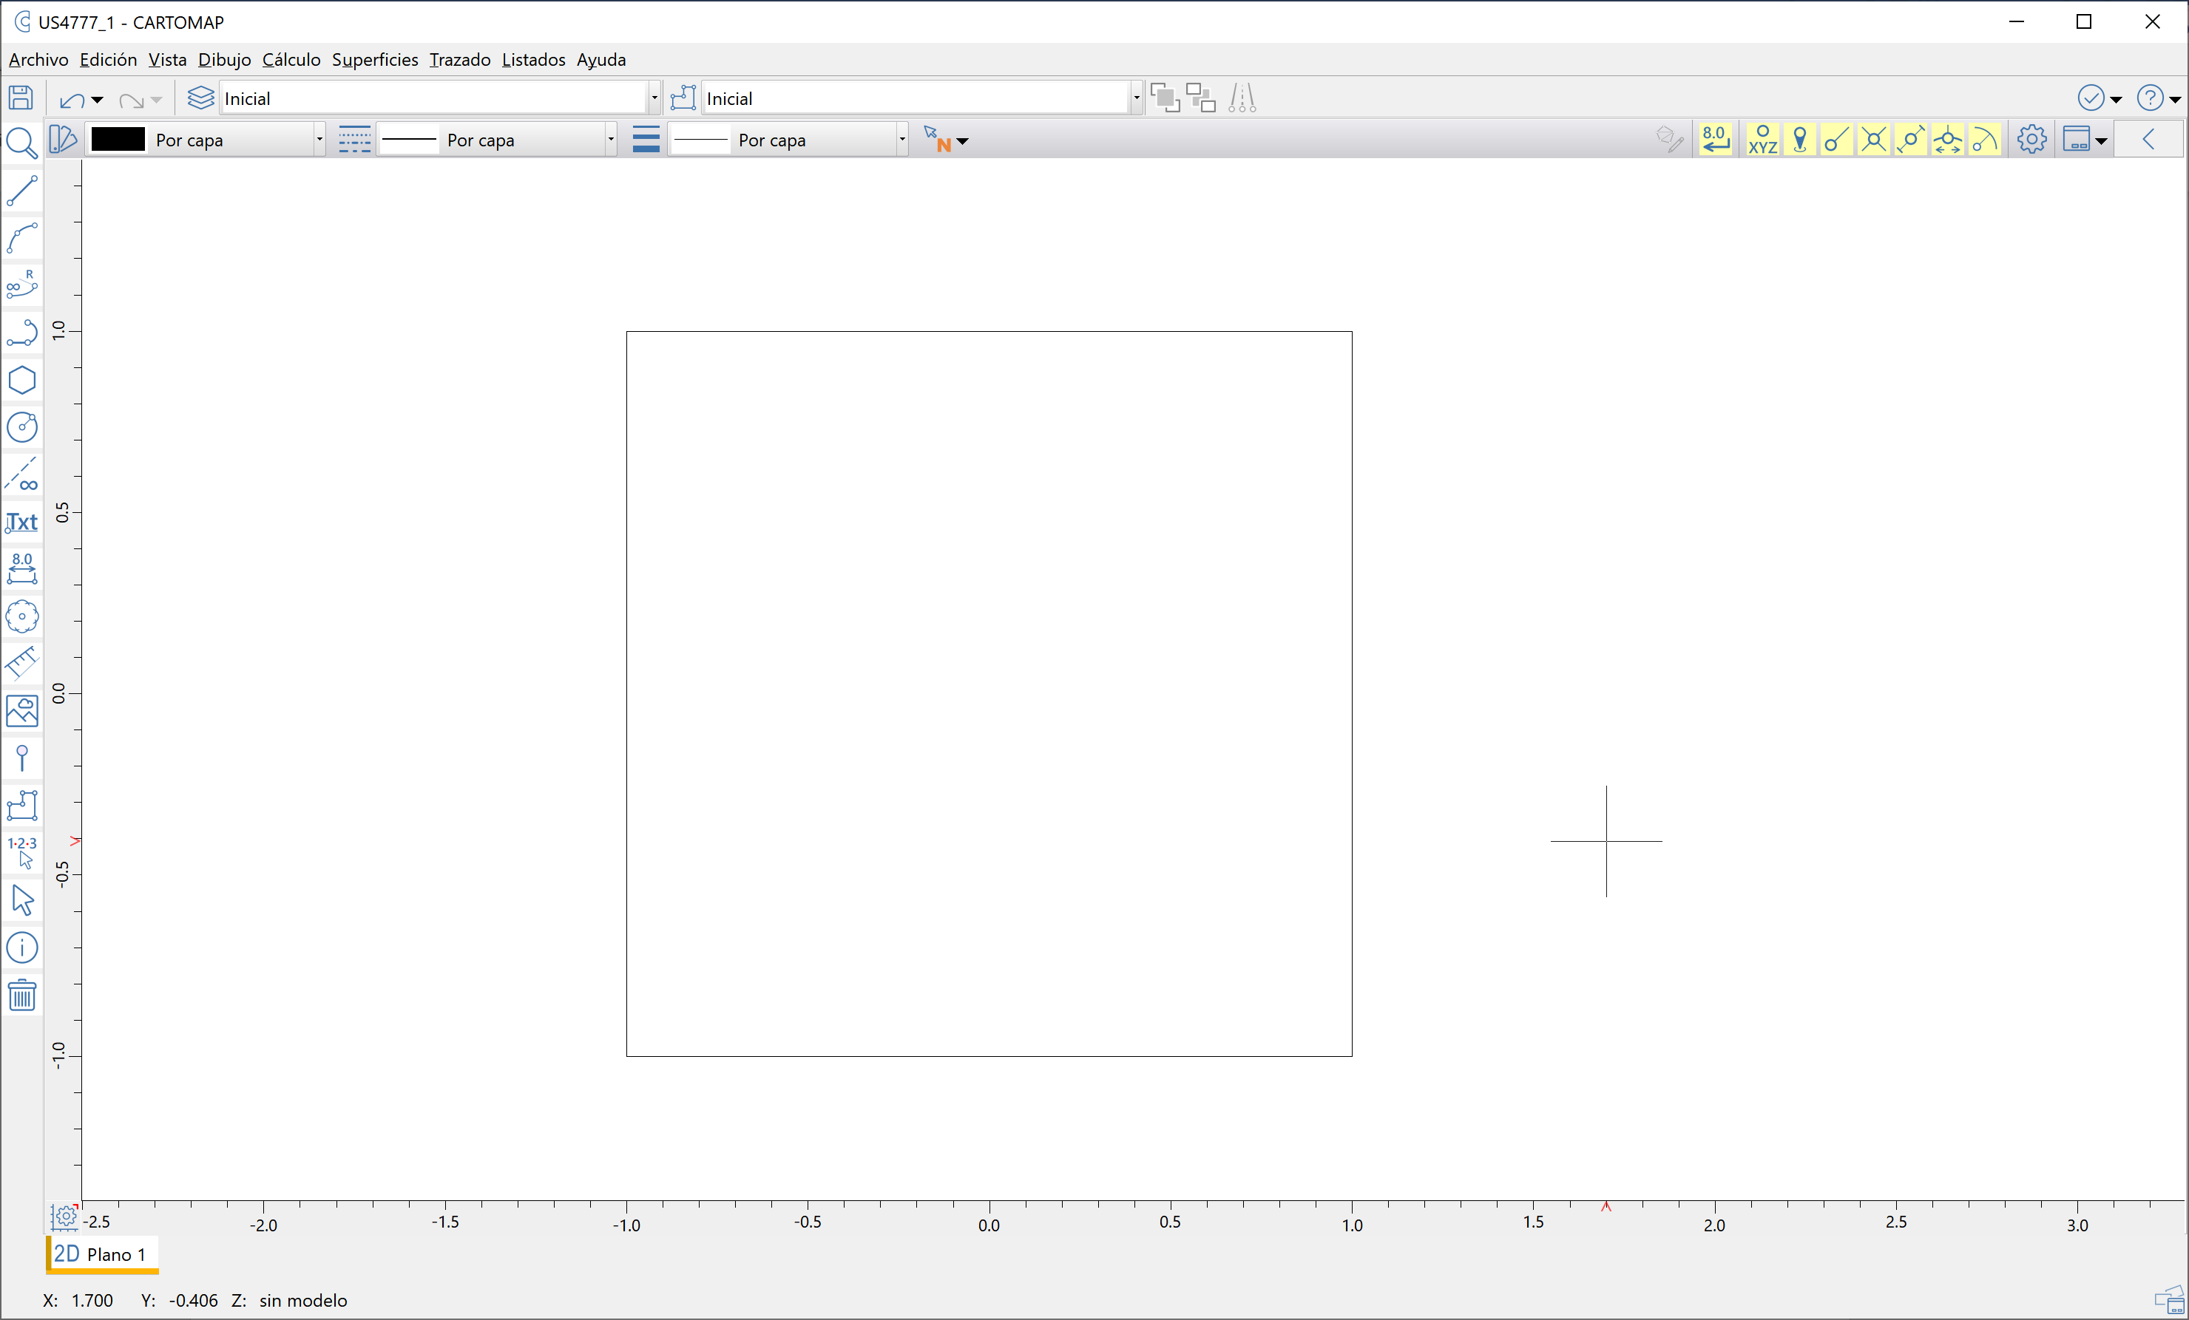Screen dimensions: 2189x1320
Task: Click the frame icon beside second Inicial box
Action: pyautogui.click(x=683, y=98)
